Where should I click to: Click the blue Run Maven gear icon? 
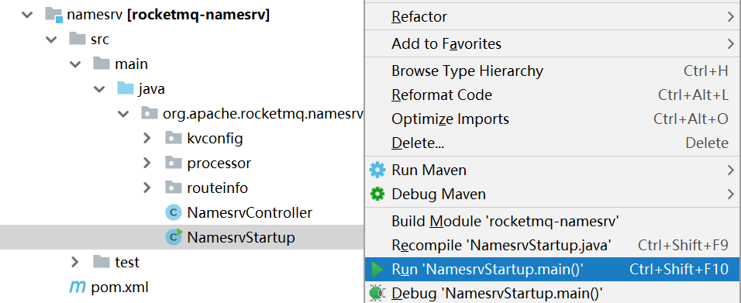(377, 170)
